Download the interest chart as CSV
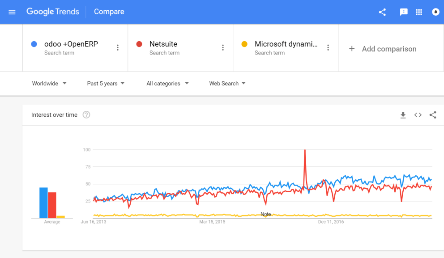The image size is (444, 258). pyautogui.click(x=403, y=115)
